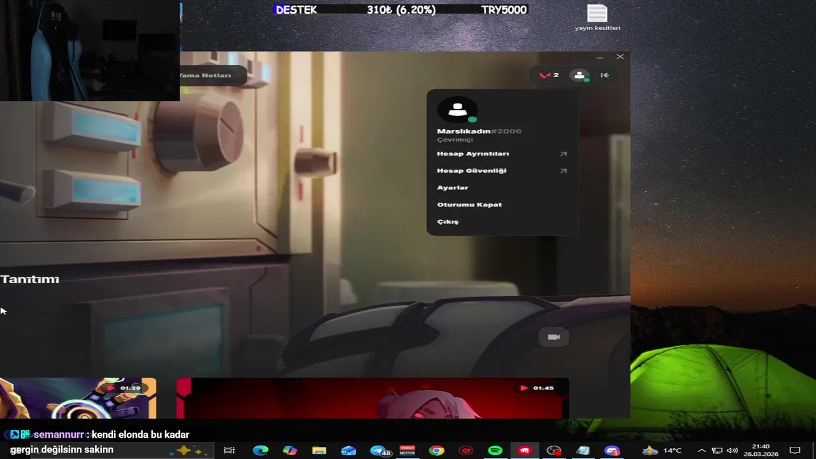Choose Oturumu Kapat to sign out
This screenshot has height=459, width=816.
[x=469, y=205]
